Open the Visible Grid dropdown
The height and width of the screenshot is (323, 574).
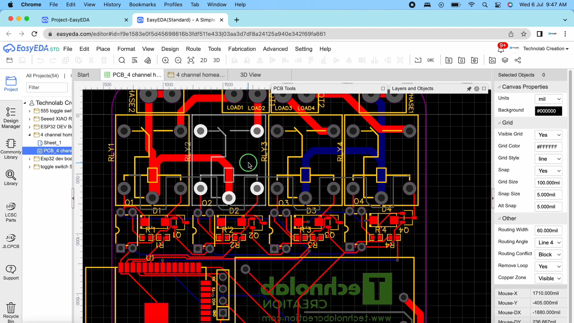click(x=548, y=135)
